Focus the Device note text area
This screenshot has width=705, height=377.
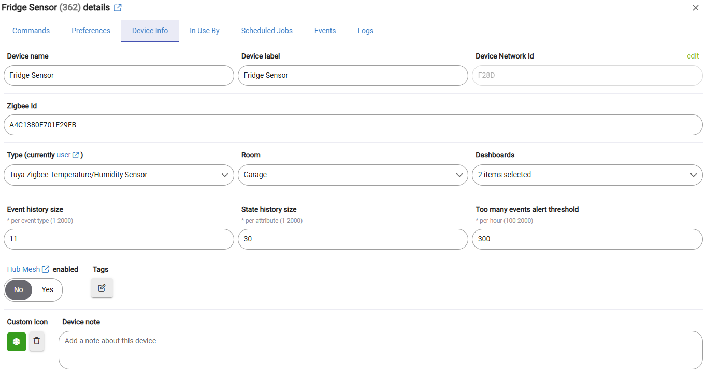pyautogui.click(x=380, y=350)
